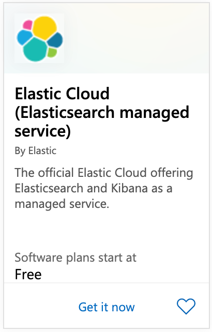Screen dimensions: 212x332
Task: Click the Free price label
Action: [x=28, y=275]
